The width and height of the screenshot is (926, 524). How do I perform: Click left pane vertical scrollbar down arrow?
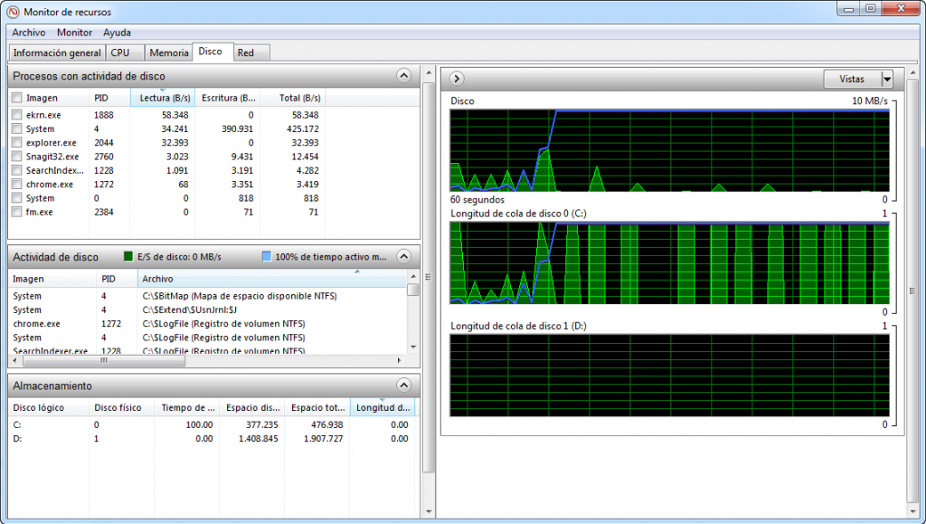[x=429, y=512]
